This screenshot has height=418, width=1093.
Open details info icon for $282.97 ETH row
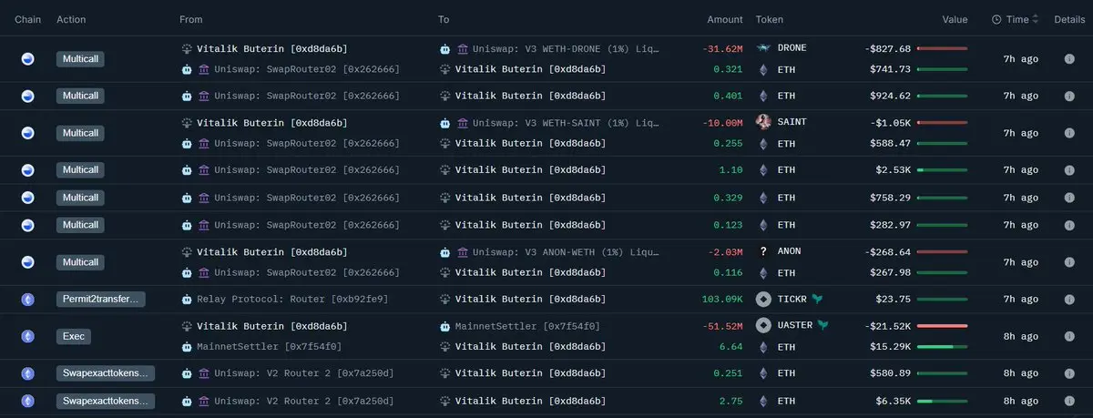1069,225
